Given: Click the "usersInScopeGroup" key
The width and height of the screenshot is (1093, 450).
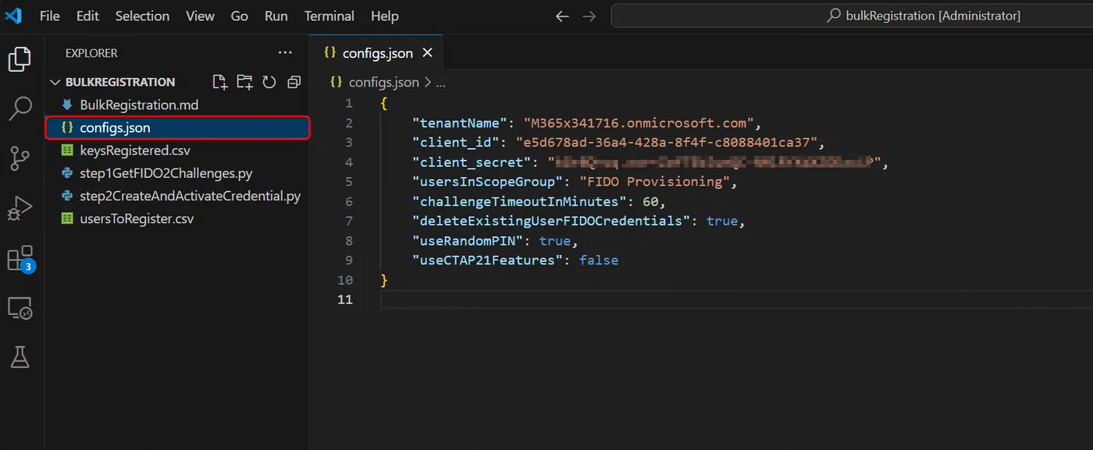Looking at the screenshot, I should pyautogui.click(x=489, y=182).
